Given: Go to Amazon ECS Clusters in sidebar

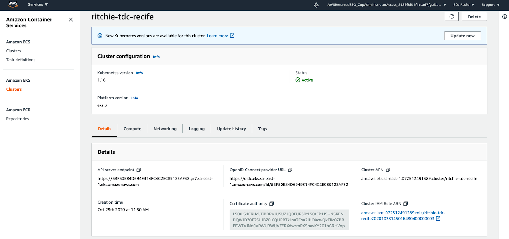Looking at the screenshot, I should click(14, 51).
